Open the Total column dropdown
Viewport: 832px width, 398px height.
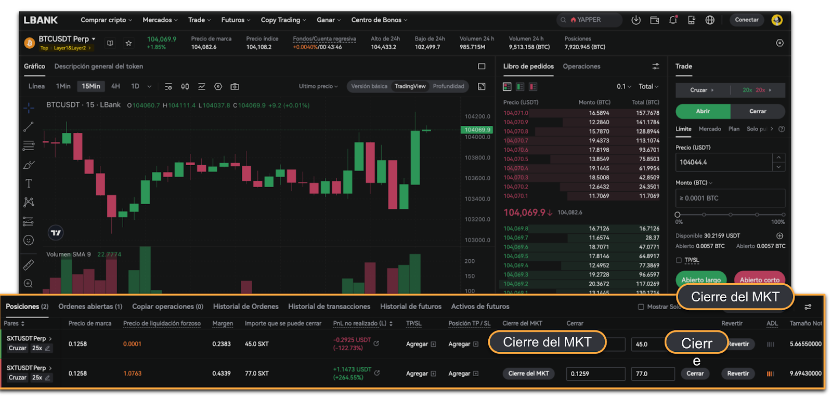[x=648, y=87]
